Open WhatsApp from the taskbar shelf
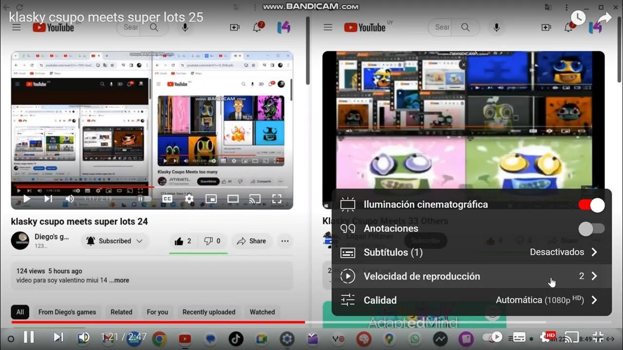Image resolution: width=623 pixels, height=350 pixels. 415,338
